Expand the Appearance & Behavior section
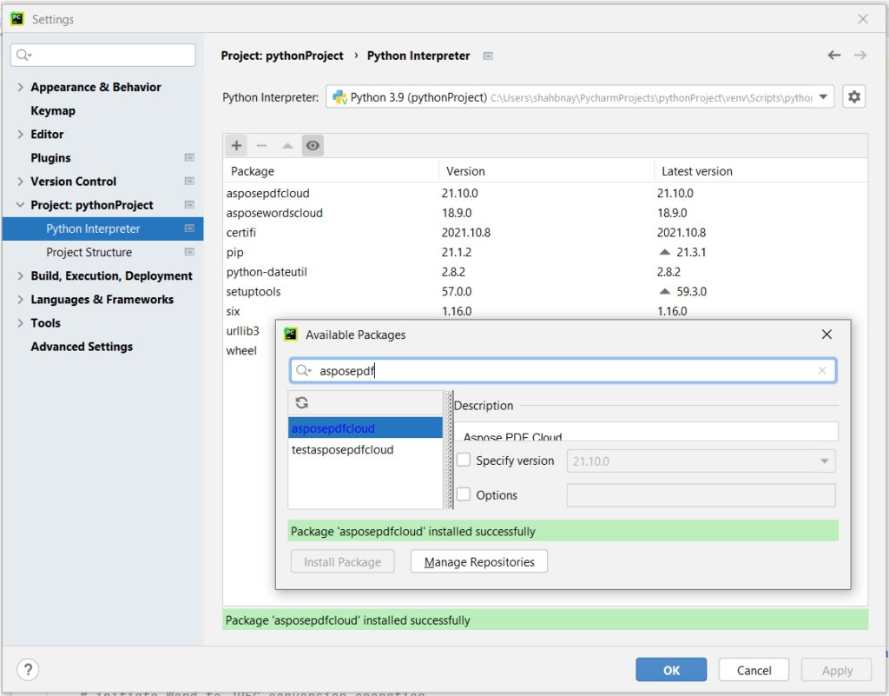The width and height of the screenshot is (889, 696). pyautogui.click(x=21, y=87)
